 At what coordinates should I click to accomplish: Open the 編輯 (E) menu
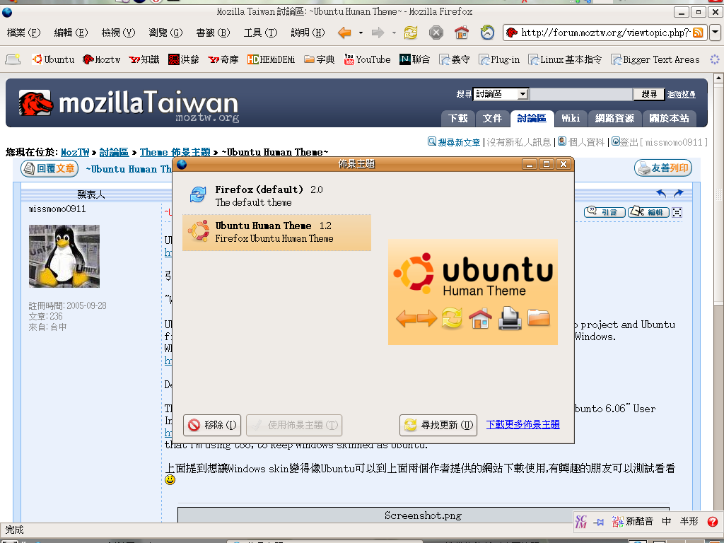71,33
